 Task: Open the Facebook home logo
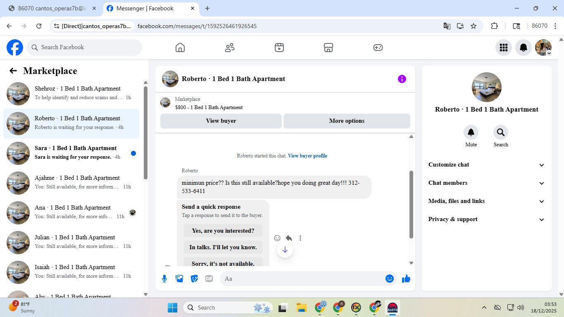(x=15, y=48)
